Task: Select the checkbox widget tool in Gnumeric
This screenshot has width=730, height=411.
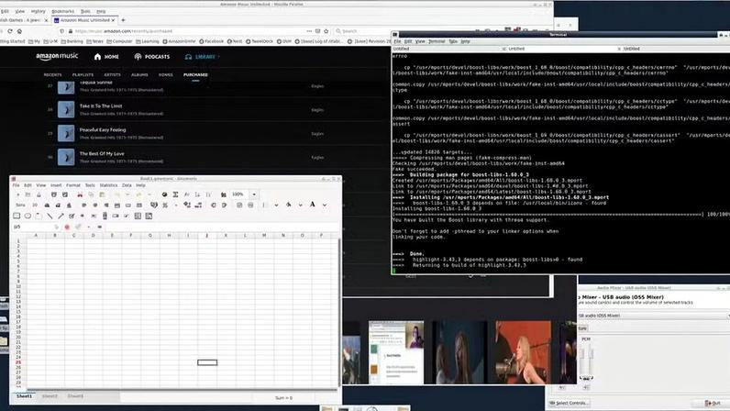Action: [x=72, y=216]
